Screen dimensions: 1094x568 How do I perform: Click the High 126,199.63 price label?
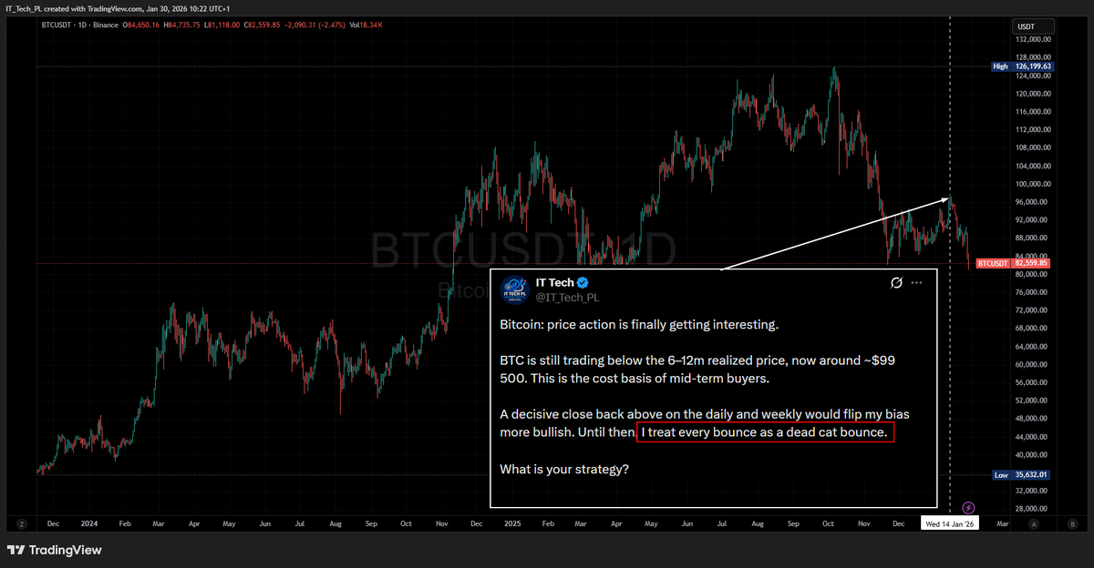coord(1023,66)
